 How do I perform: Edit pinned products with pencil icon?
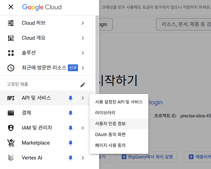83,85
